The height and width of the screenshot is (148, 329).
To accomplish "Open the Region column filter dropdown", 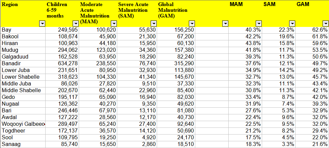I will tap(42, 24).
